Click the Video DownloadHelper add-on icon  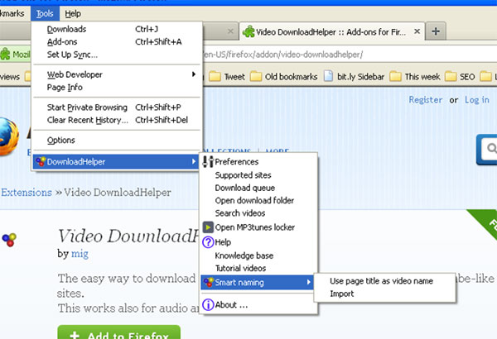9,240
